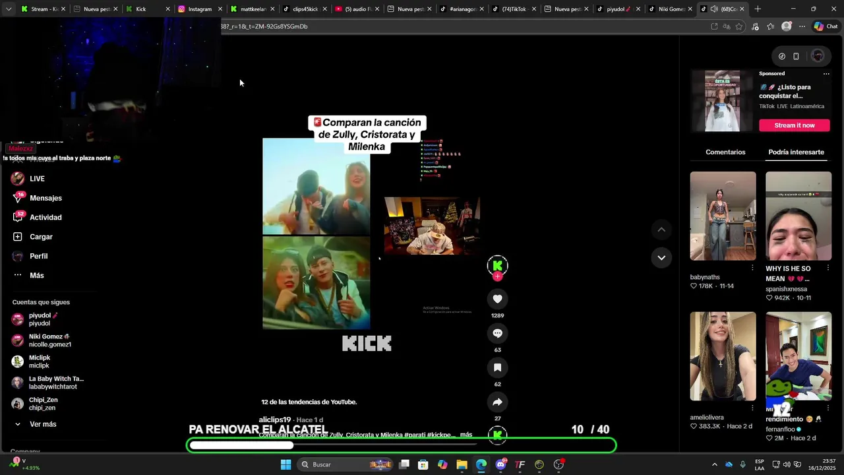Image resolution: width=844 pixels, height=475 pixels.
Task: Open sponsored TikTok LIVE ad thumbnail
Action: pos(722,102)
